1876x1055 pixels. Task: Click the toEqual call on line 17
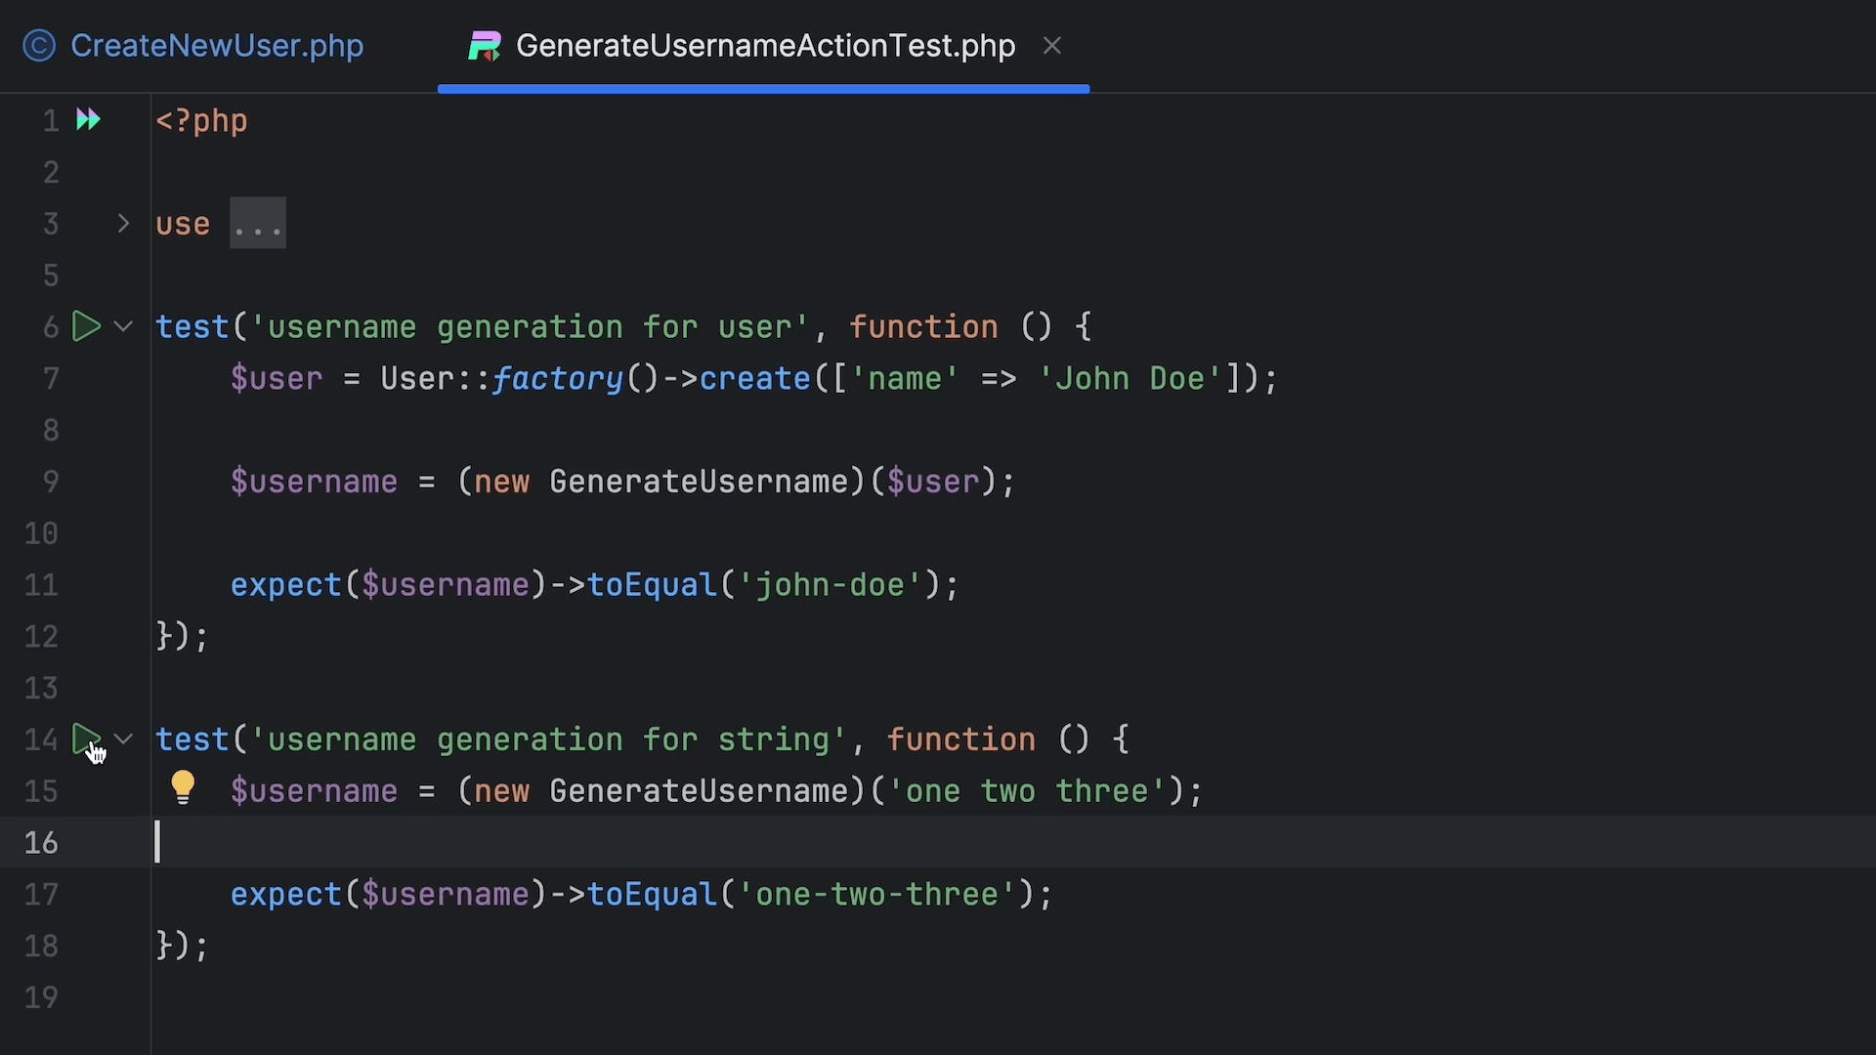pyautogui.click(x=652, y=895)
